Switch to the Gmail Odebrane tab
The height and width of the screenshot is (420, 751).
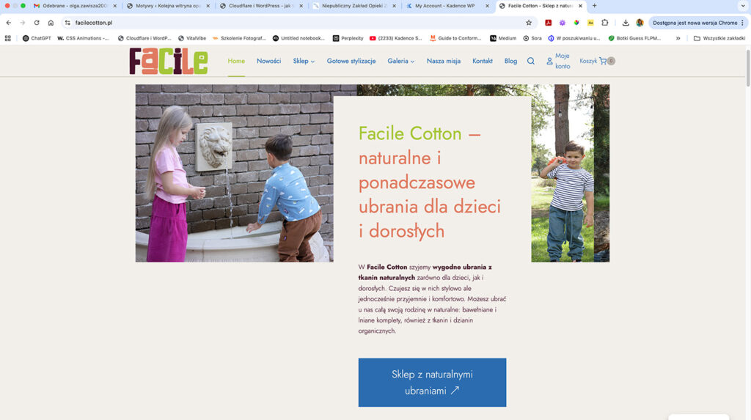point(74,6)
